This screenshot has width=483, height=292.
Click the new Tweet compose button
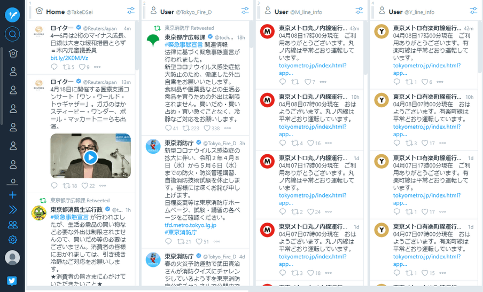click(12, 15)
